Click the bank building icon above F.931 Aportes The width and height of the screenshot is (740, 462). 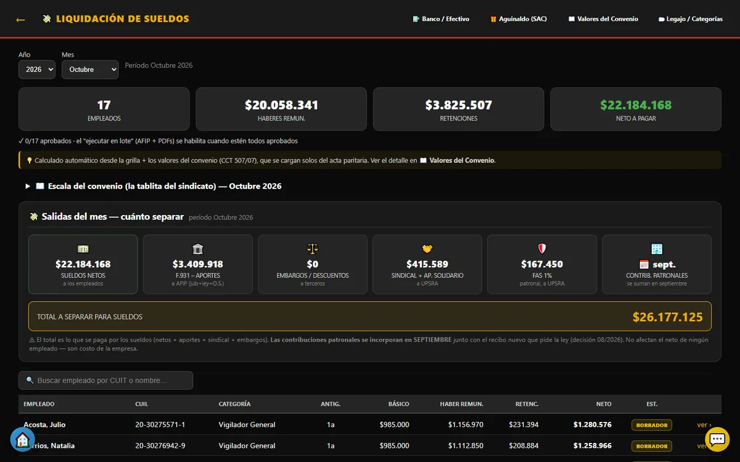coord(198,249)
